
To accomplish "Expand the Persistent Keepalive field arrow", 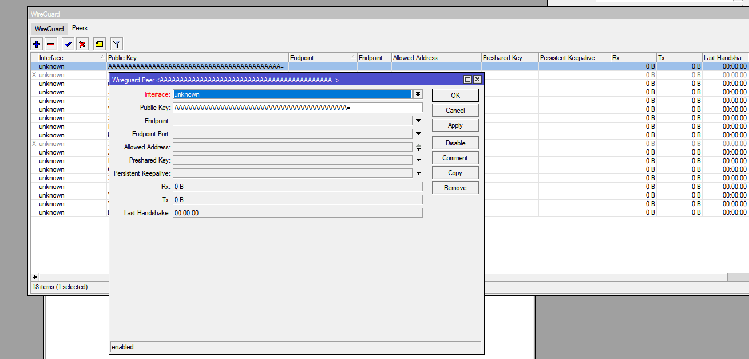I will [418, 173].
